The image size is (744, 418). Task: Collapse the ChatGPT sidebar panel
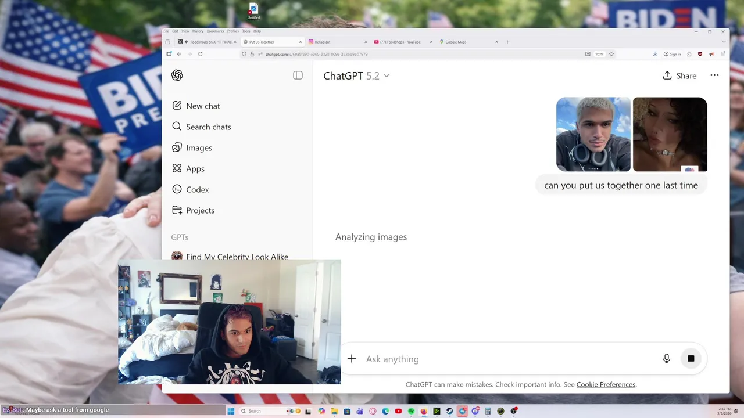pyautogui.click(x=298, y=75)
